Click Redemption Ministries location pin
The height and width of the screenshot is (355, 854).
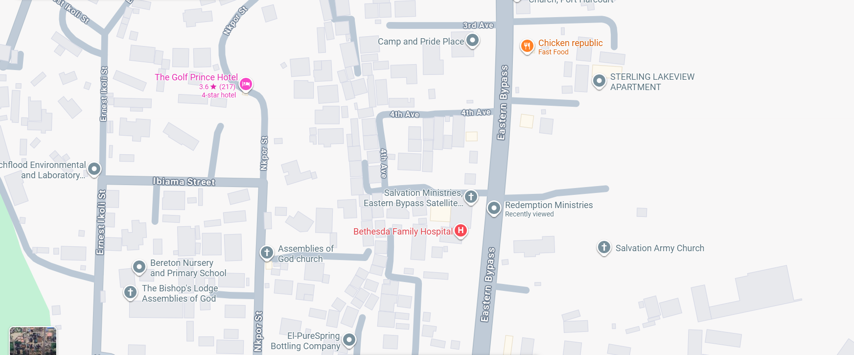pos(494,208)
